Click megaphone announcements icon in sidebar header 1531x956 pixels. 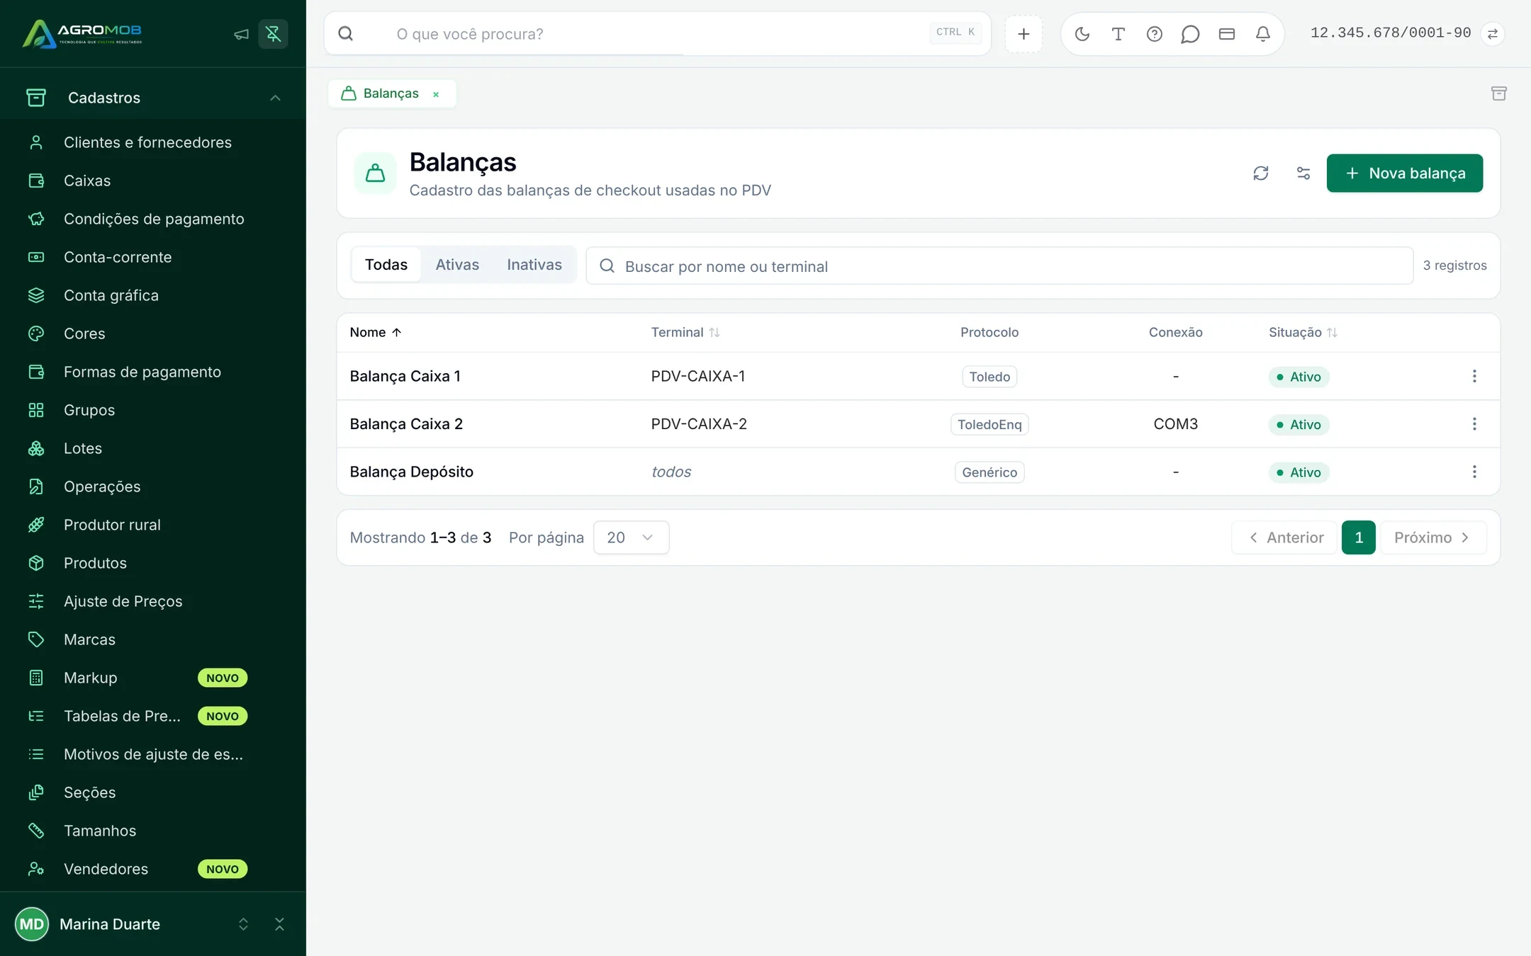(241, 33)
